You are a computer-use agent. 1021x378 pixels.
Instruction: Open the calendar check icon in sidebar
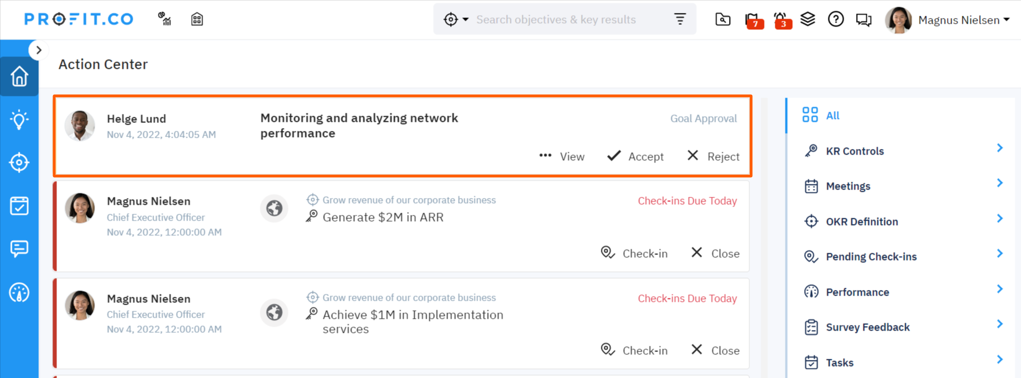tap(19, 206)
